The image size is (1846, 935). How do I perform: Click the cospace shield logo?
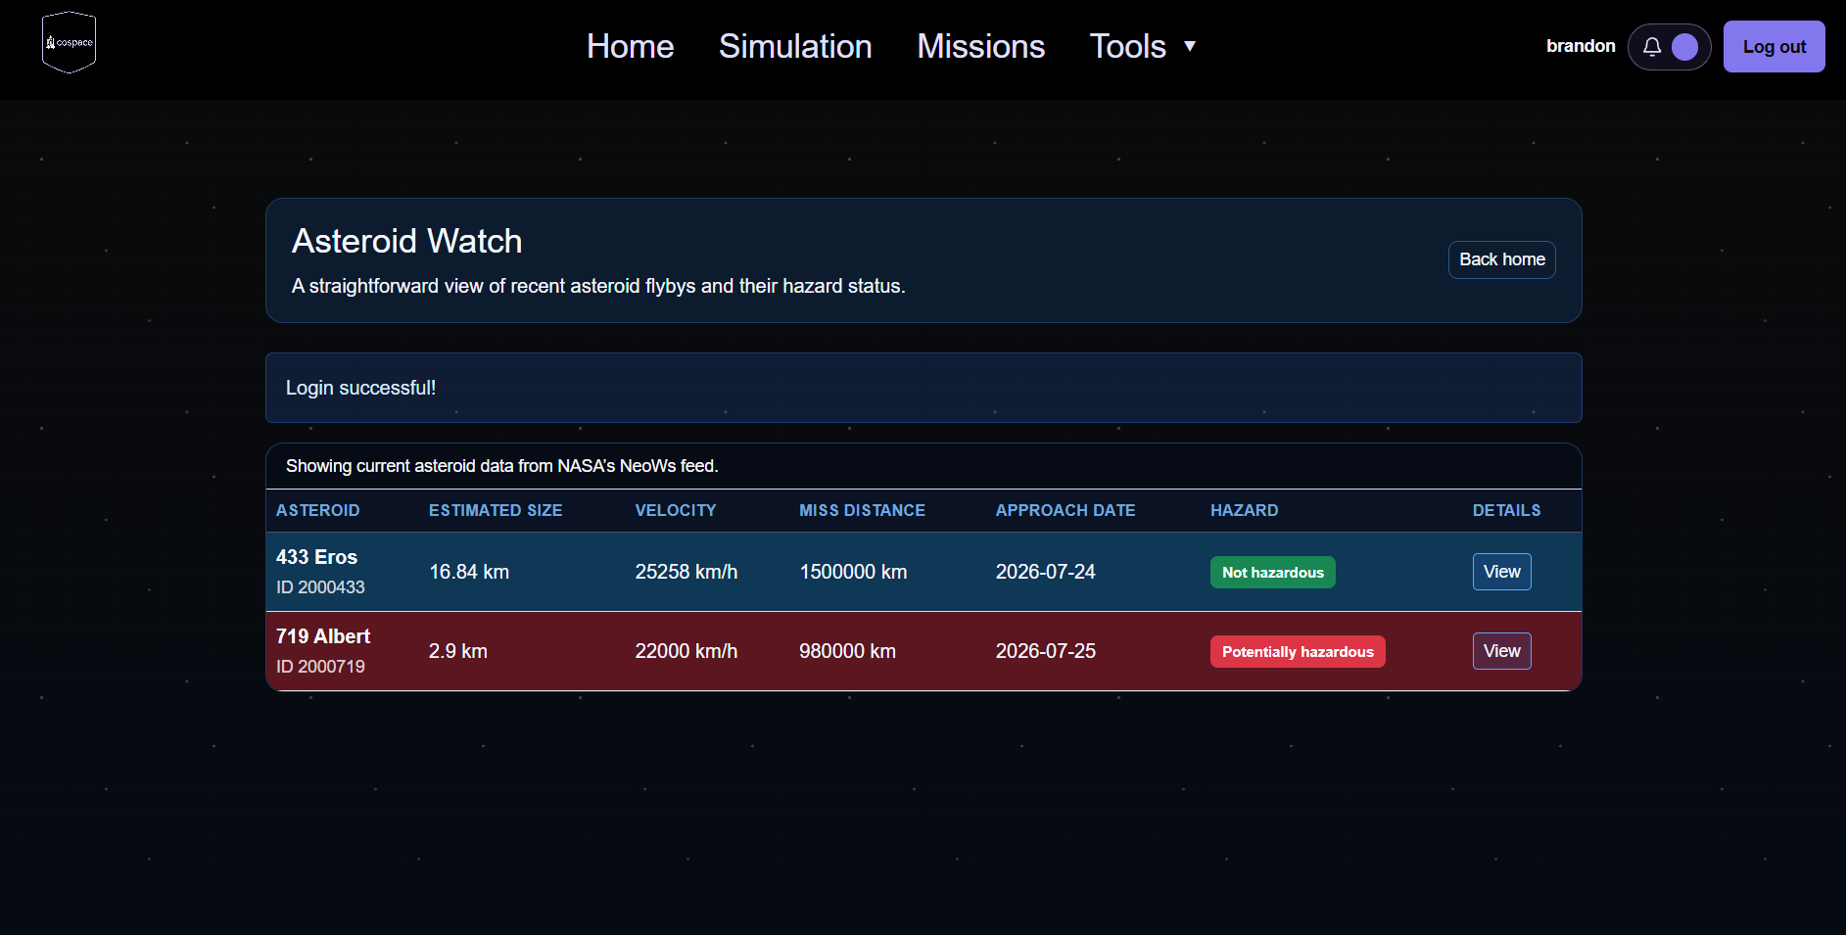click(x=69, y=43)
